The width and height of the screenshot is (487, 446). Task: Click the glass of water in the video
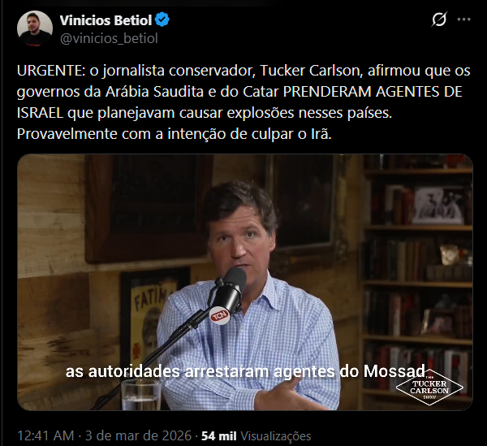tap(141, 395)
